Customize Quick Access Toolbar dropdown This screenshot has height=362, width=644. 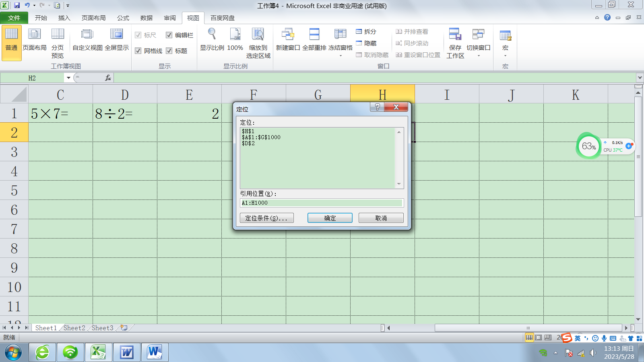point(68,6)
